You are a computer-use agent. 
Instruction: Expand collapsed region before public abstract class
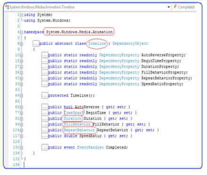36,44
